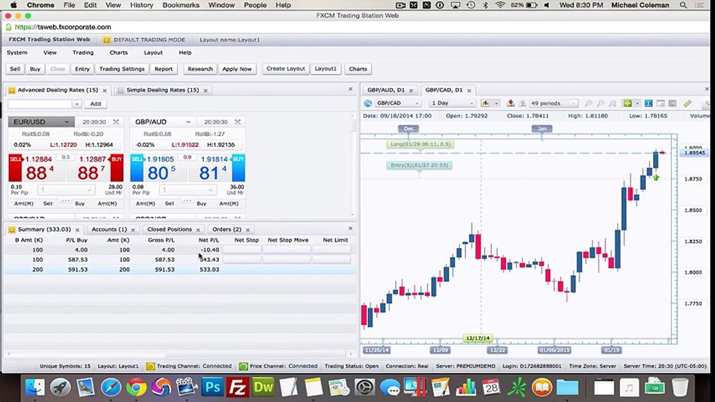This screenshot has height=402, width=715.
Task: Open Photoshop from the Dock
Action: (212, 387)
